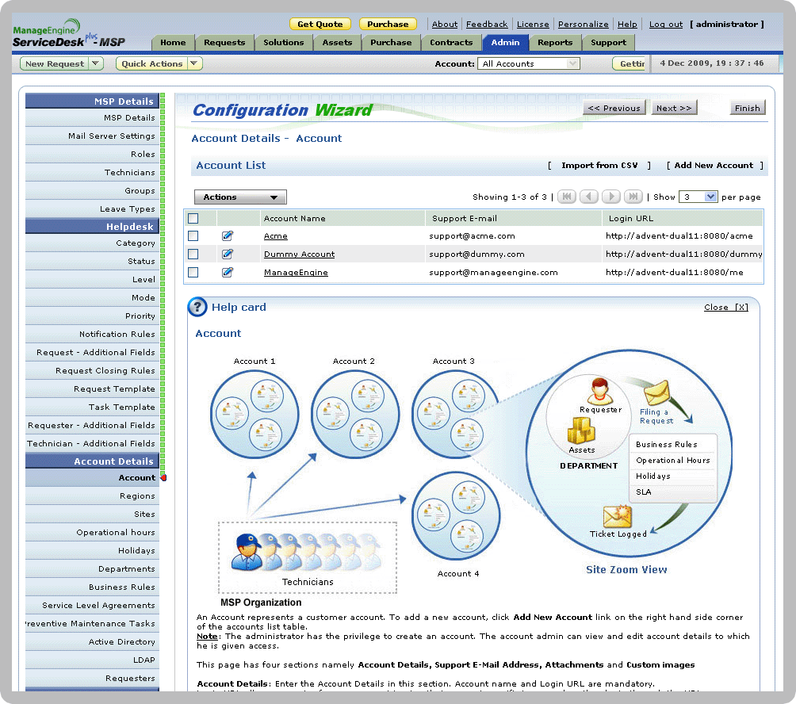Switch to the Home tab

tap(173, 43)
